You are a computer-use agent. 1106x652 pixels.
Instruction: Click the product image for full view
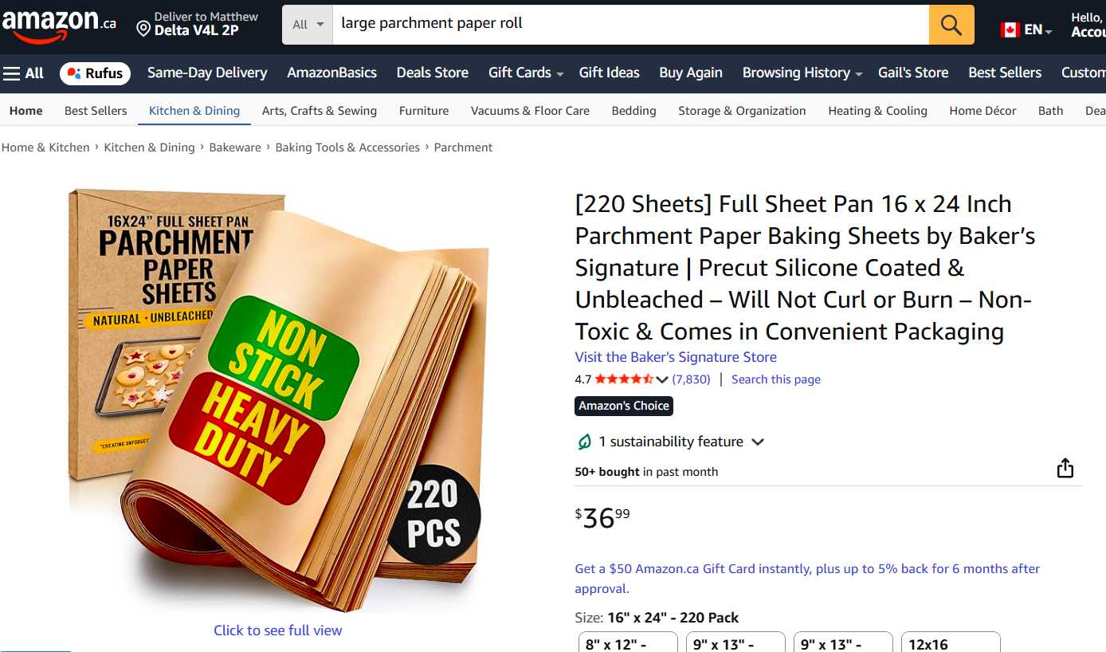pyautogui.click(x=277, y=399)
